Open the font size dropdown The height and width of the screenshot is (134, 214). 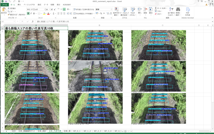coord(50,10)
